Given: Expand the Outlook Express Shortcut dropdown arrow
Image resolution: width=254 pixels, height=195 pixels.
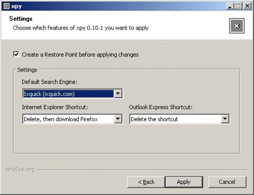Looking at the screenshot, I should tap(225, 119).
